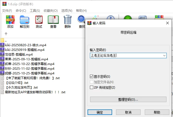The height and width of the screenshot is (117, 173).
Task: Click the Organize passwords (整理密码) button
Action: point(128,100)
